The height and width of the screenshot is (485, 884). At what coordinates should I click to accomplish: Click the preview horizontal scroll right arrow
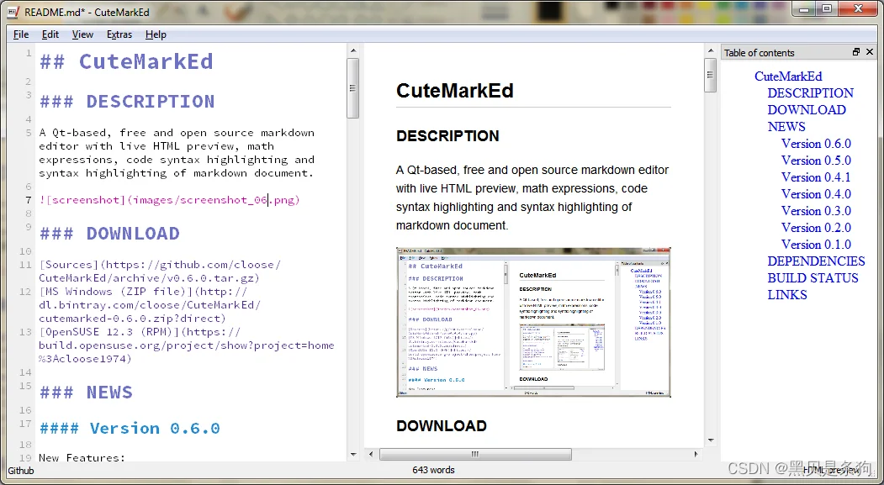tap(696, 454)
